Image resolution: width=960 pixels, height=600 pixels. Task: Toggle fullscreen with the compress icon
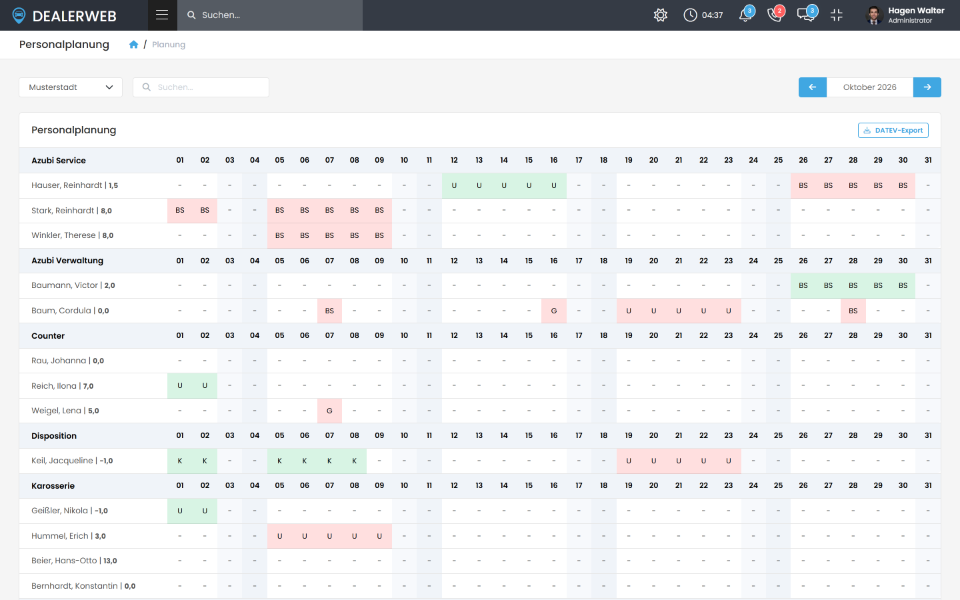point(837,15)
